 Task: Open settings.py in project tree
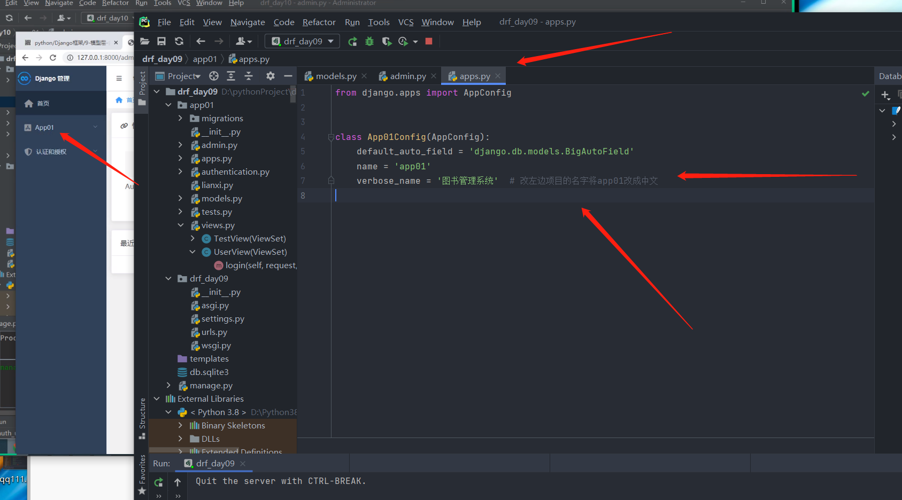tap(222, 319)
